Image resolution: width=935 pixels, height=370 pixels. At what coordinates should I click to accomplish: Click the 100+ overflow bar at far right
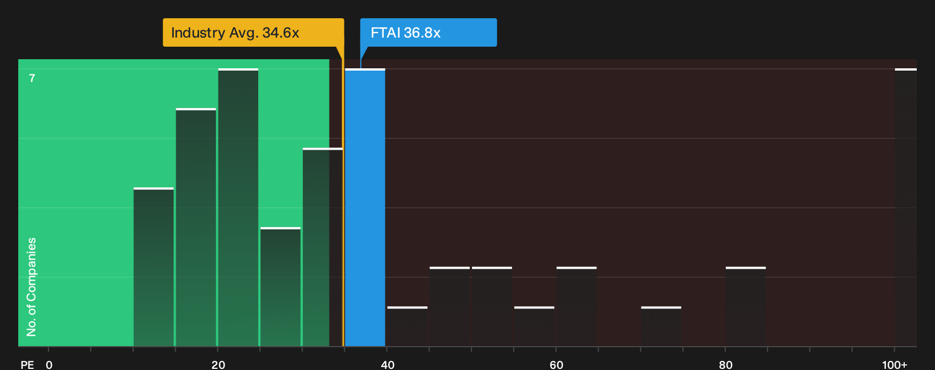tap(906, 207)
